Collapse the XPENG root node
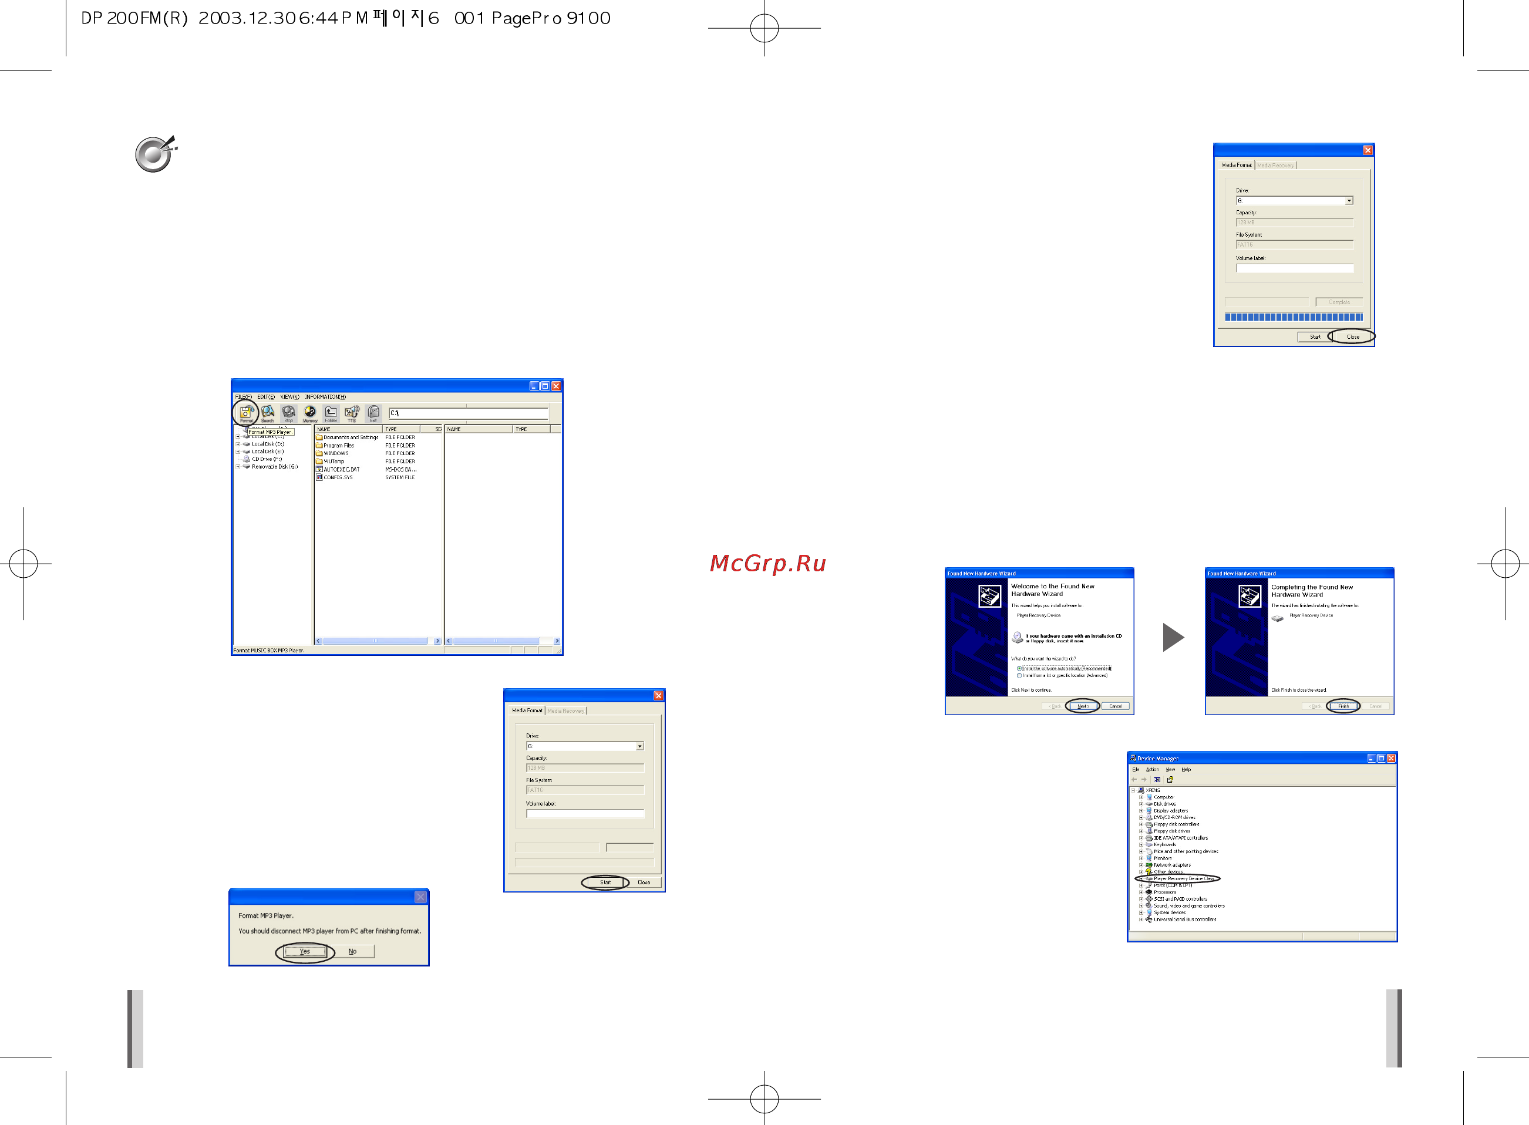Viewport: 1529px width, 1125px height. click(x=1133, y=791)
